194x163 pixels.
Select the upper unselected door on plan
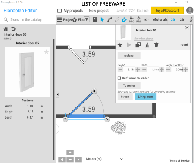77,56
